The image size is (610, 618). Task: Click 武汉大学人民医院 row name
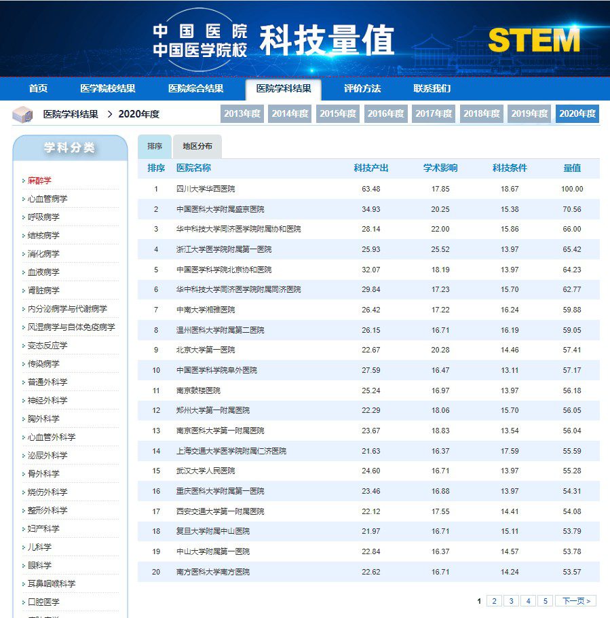click(206, 471)
